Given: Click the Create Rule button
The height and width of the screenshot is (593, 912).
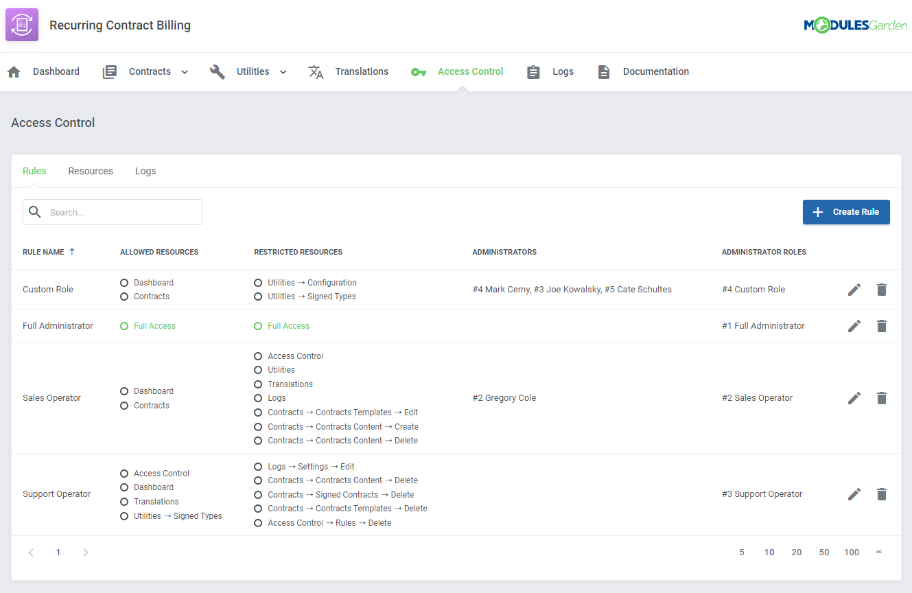Looking at the screenshot, I should [846, 212].
